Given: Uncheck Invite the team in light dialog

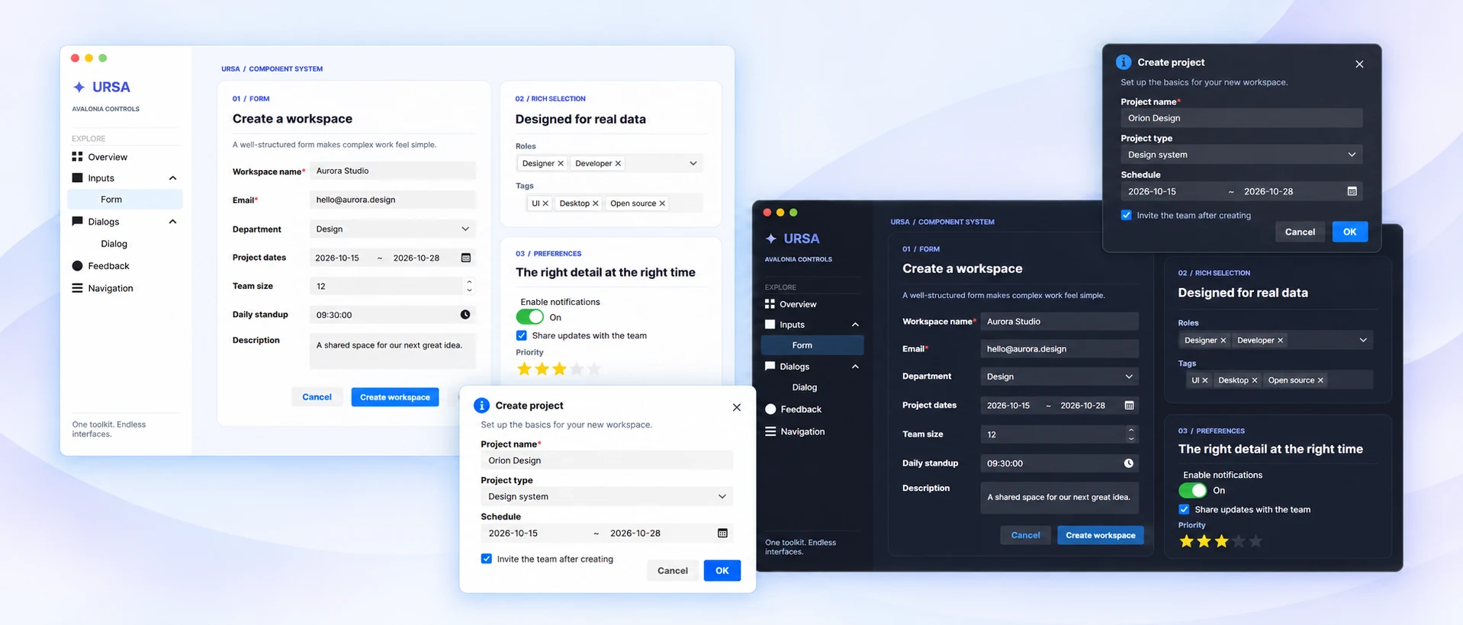Looking at the screenshot, I should (486, 559).
